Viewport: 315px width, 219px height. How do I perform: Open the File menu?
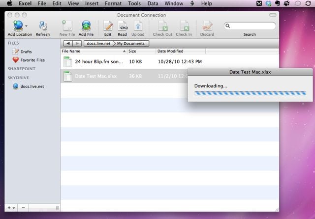click(42, 3)
